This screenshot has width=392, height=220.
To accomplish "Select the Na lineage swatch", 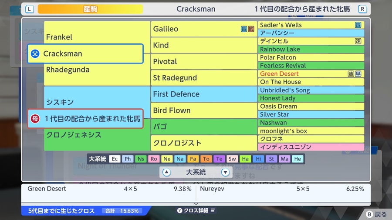I will [180, 159].
